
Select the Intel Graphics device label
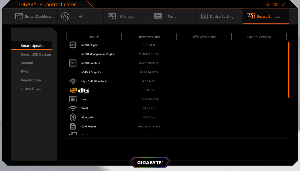(91, 63)
